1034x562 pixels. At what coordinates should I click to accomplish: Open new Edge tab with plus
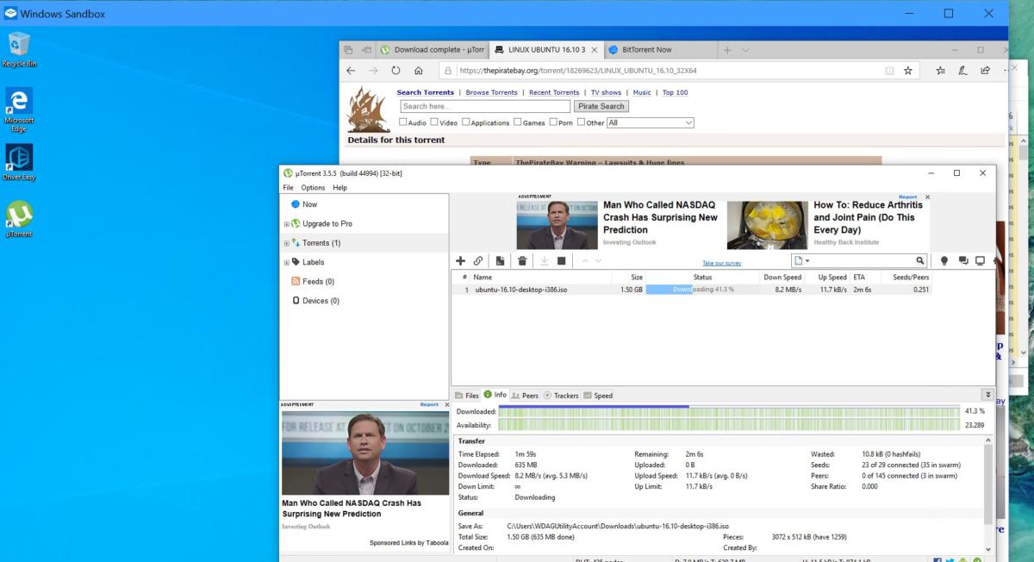tap(727, 50)
